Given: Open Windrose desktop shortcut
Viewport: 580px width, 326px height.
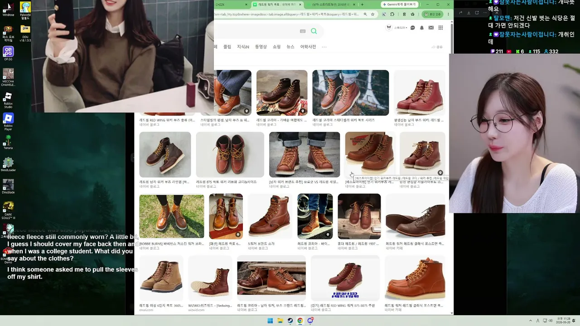Looking at the screenshot, I should 8,10.
